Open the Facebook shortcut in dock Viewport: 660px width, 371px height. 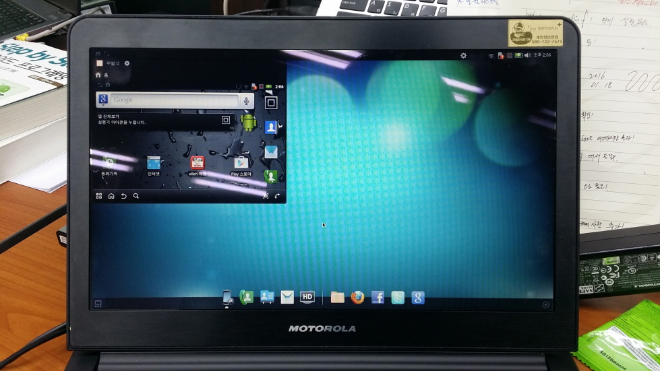point(378,298)
